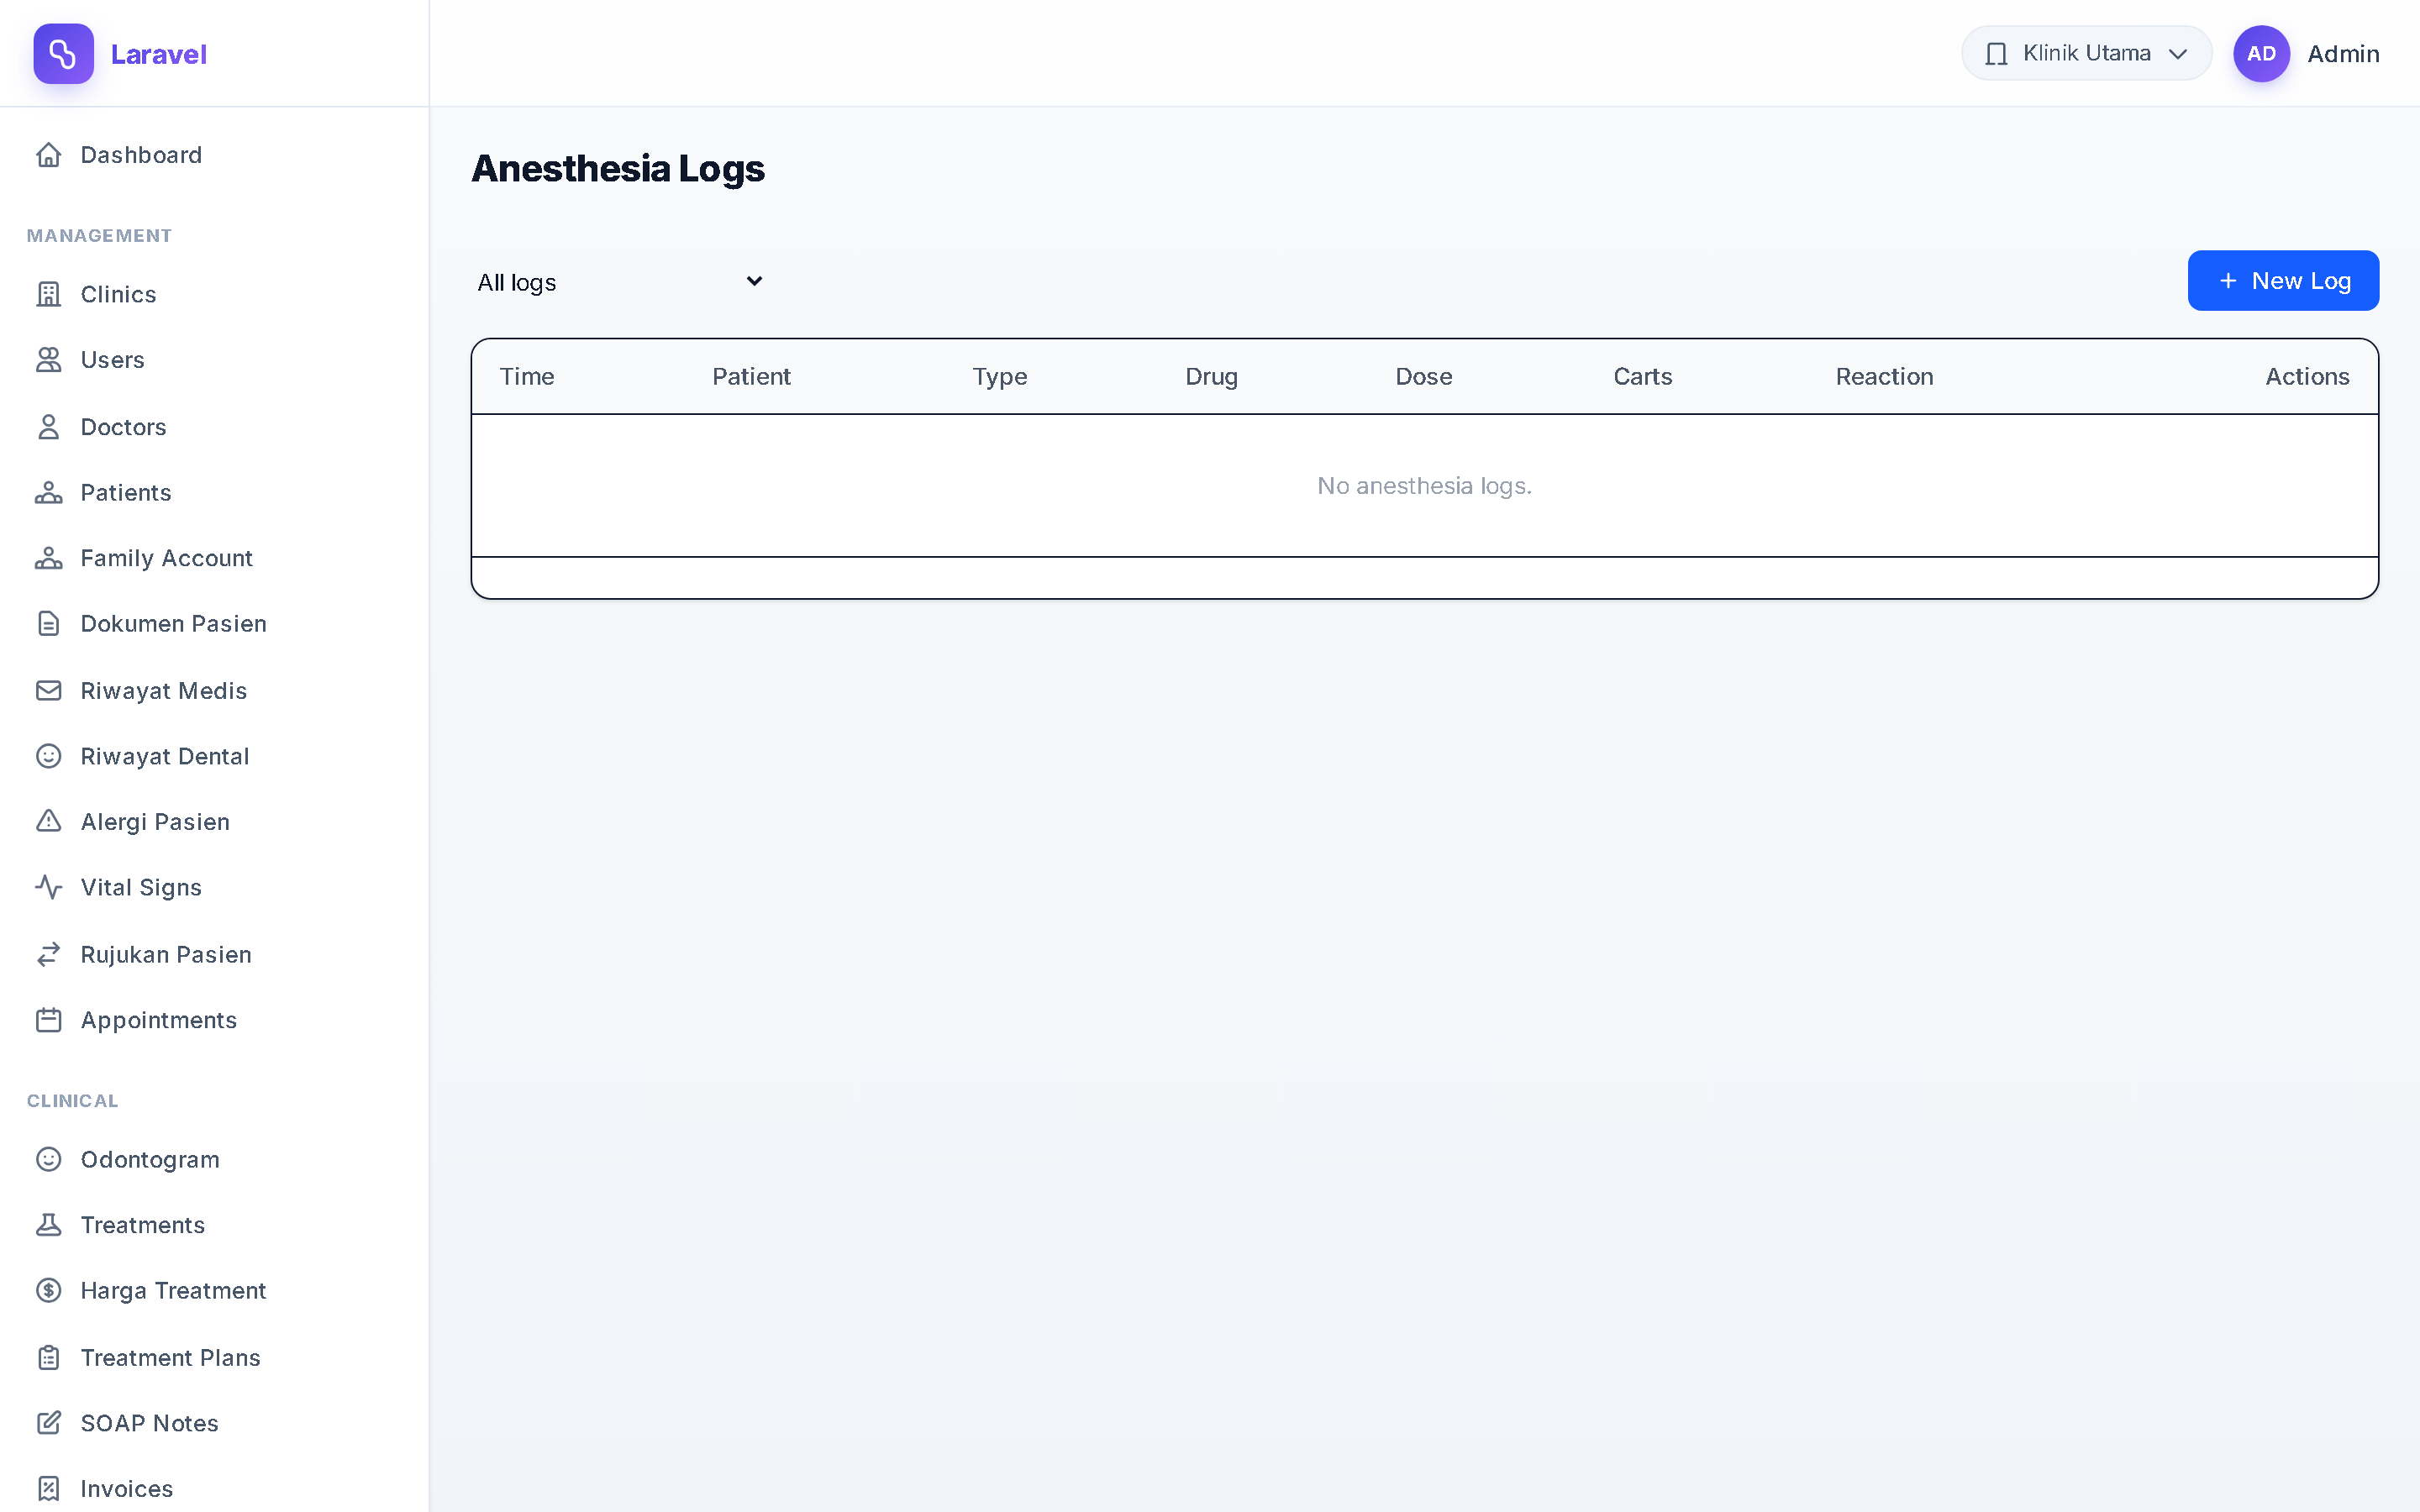Click the Dashboard home icon
Image resolution: width=2420 pixels, height=1512 pixels.
48,155
